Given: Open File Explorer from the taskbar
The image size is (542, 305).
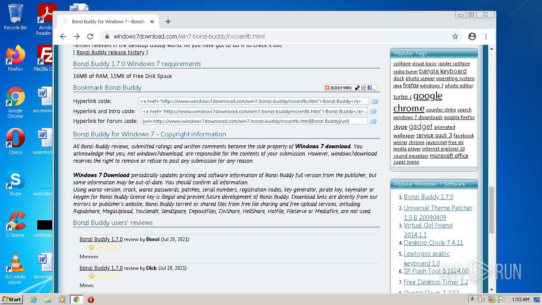Looking at the screenshot, I should (x=48, y=299).
